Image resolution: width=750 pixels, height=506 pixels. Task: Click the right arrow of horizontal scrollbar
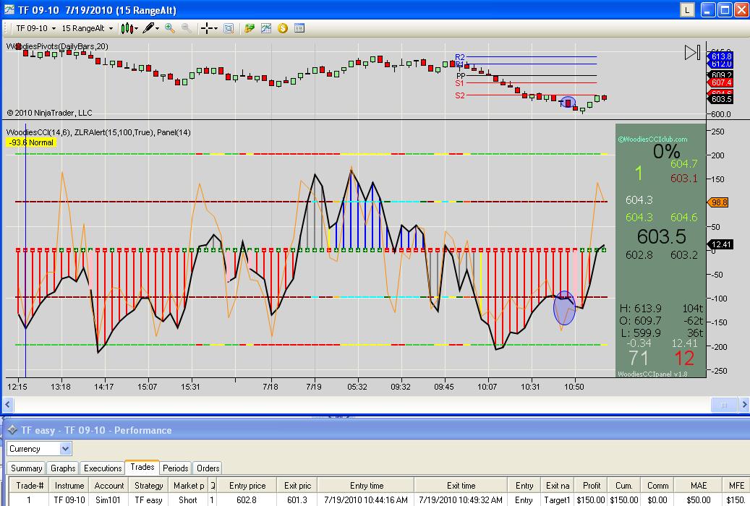tap(743, 405)
